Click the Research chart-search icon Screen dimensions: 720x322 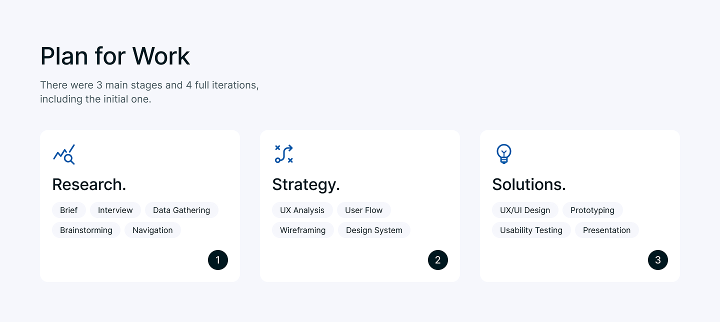point(64,154)
